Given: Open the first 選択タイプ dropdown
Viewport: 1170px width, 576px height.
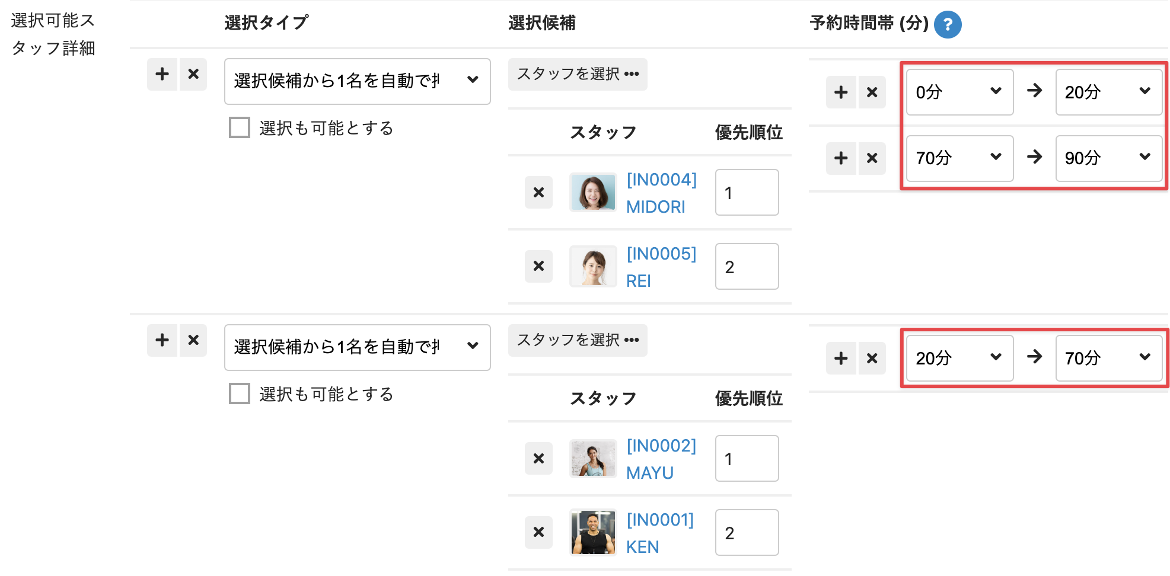Looking at the screenshot, I should [357, 81].
